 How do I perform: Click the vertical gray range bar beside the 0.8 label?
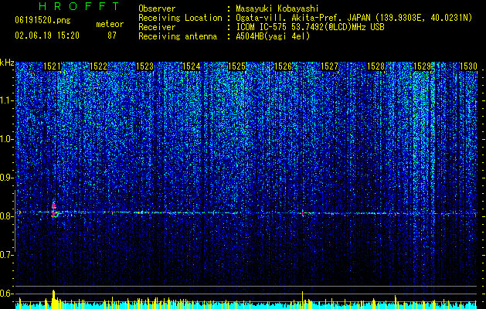pos(15,221)
